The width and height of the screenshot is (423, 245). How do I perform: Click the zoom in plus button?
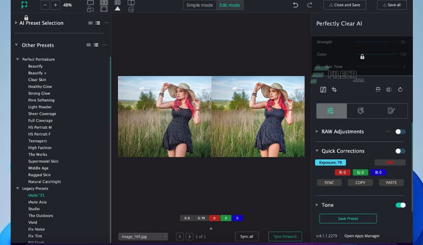pos(55,5)
